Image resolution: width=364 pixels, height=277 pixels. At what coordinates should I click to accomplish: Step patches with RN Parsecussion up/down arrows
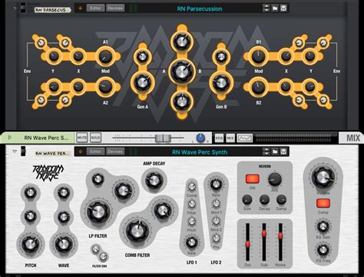[266, 8]
